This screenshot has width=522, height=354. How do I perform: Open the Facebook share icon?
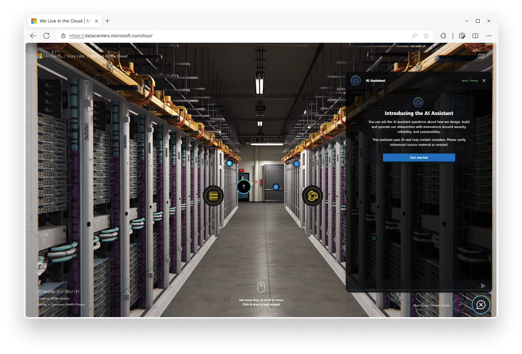(x=39, y=282)
